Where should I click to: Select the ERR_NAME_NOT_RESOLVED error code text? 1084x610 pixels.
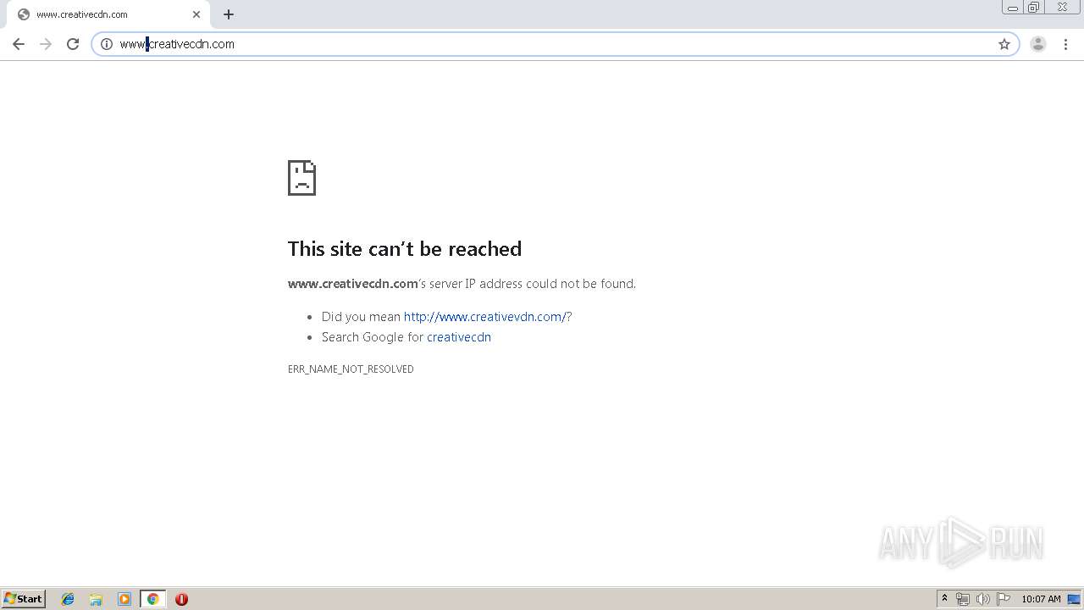tap(351, 369)
